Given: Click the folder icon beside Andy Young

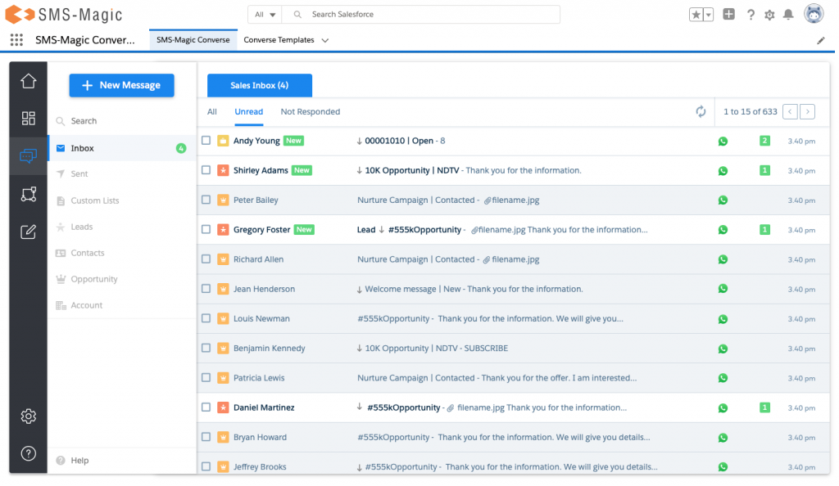Looking at the screenshot, I should pyautogui.click(x=223, y=141).
